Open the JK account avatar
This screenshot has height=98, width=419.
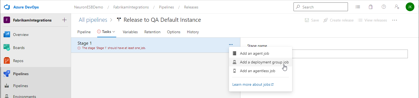click(x=410, y=7)
